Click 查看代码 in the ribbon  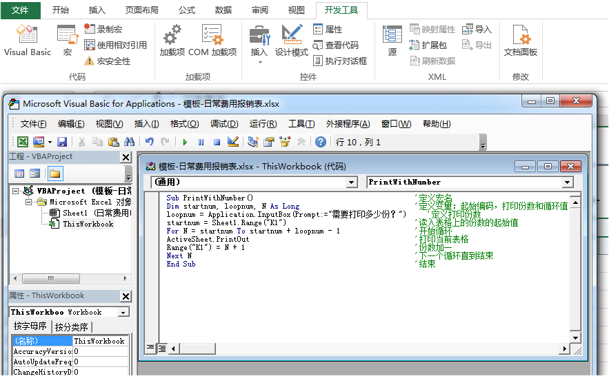point(336,45)
